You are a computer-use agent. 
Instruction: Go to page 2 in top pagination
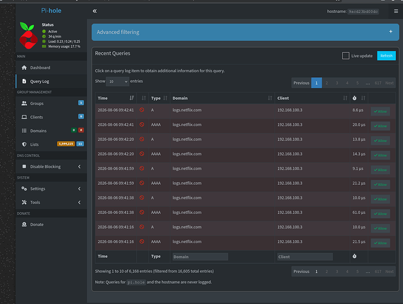click(327, 83)
